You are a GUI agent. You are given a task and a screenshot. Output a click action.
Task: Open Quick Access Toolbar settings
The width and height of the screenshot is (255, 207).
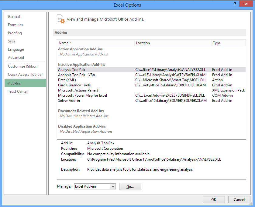(25, 75)
